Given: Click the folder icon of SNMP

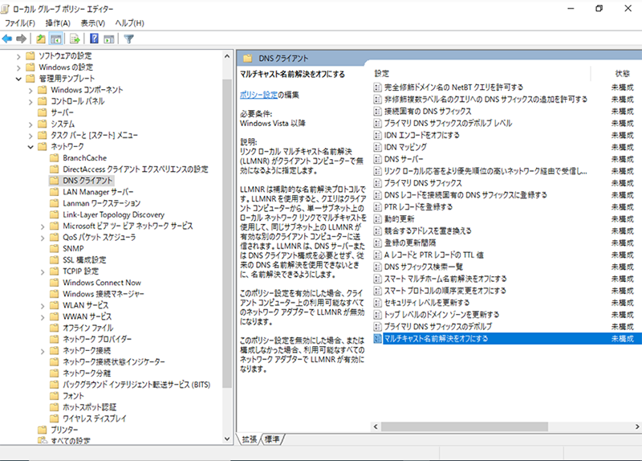Looking at the screenshot, I should (54, 248).
